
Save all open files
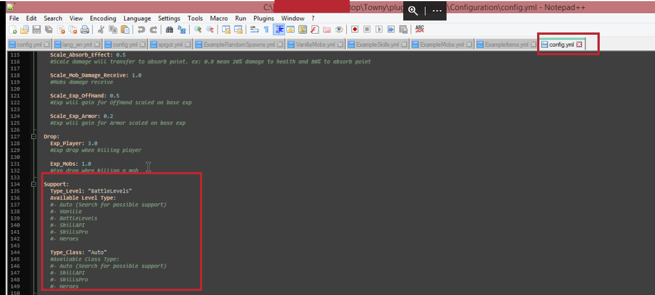pos(48,29)
